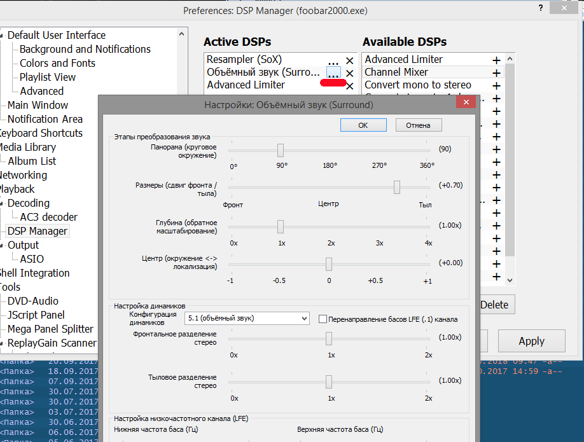Click the Размеры front/rear shift slider thumb

tap(397, 187)
